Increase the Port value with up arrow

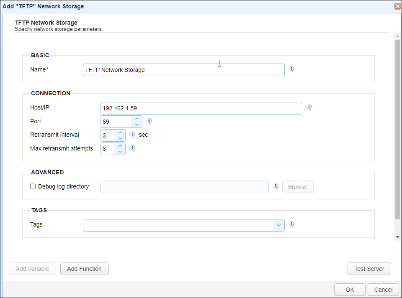pyautogui.click(x=137, y=119)
